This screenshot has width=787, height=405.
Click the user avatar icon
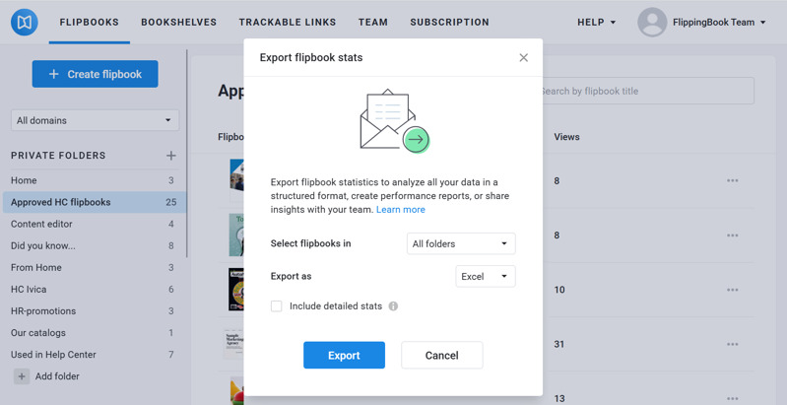(x=652, y=22)
